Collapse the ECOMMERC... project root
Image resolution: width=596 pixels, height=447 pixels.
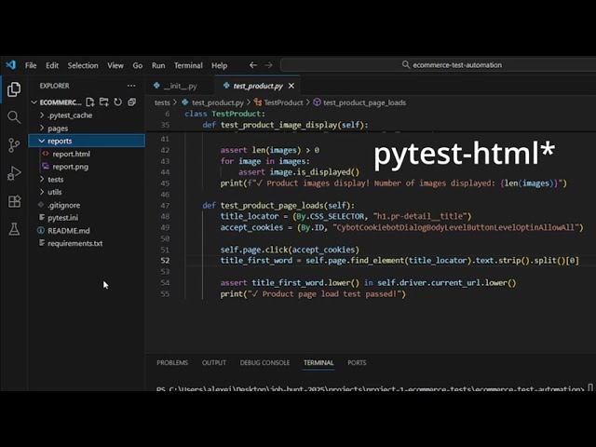[x=34, y=102]
